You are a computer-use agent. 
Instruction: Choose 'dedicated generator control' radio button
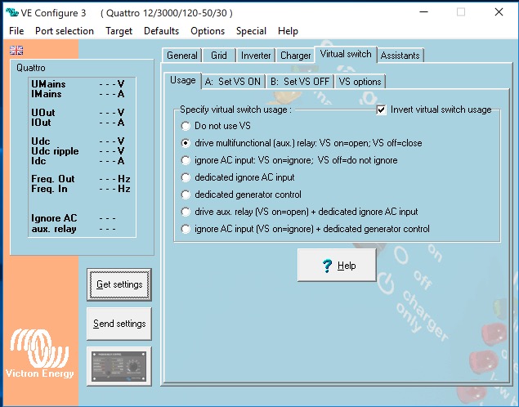pyautogui.click(x=186, y=195)
